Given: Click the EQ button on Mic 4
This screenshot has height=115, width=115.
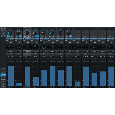Looking at the screenshot, I should (36, 43).
